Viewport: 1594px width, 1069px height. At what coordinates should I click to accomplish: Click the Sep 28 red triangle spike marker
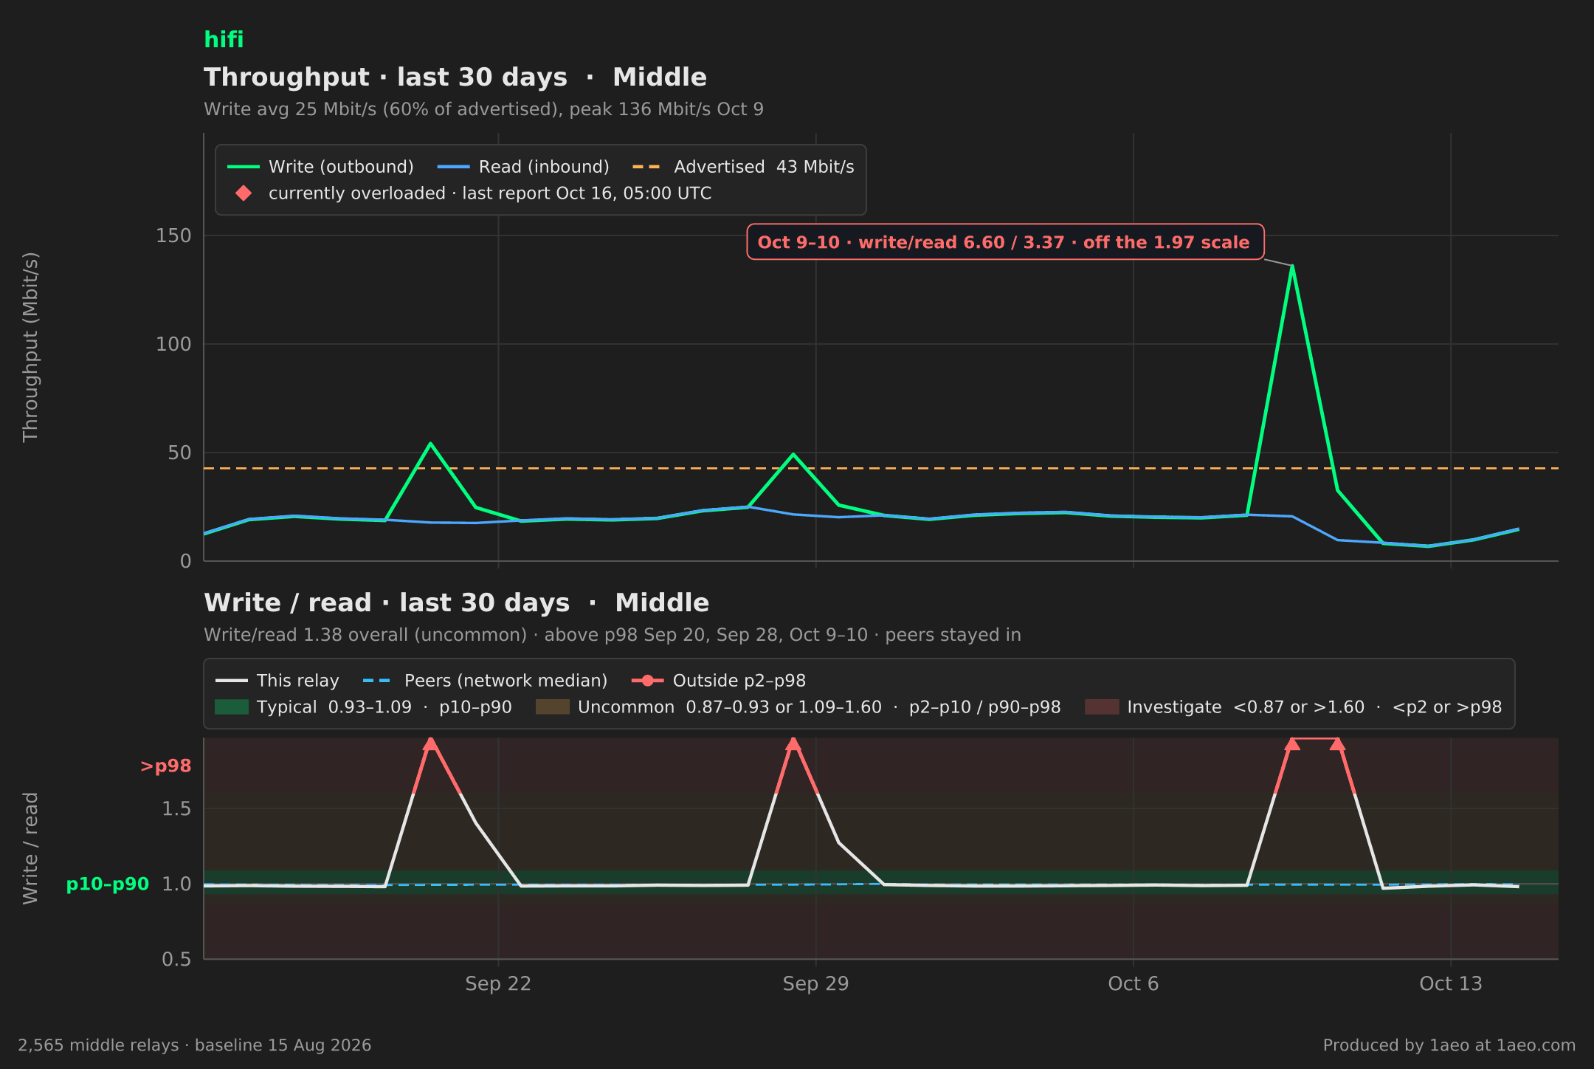coord(793,743)
